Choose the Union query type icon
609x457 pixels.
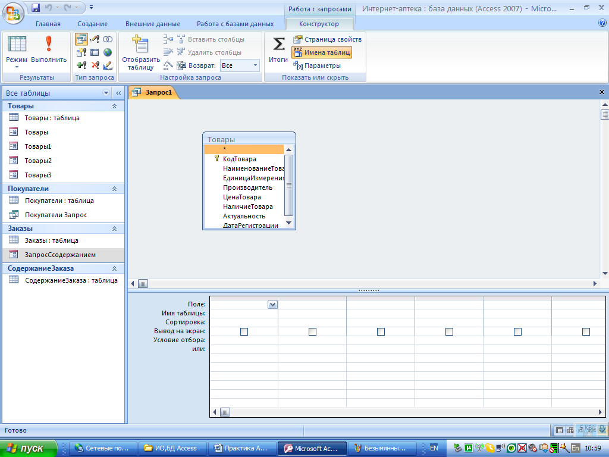click(108, 39)
